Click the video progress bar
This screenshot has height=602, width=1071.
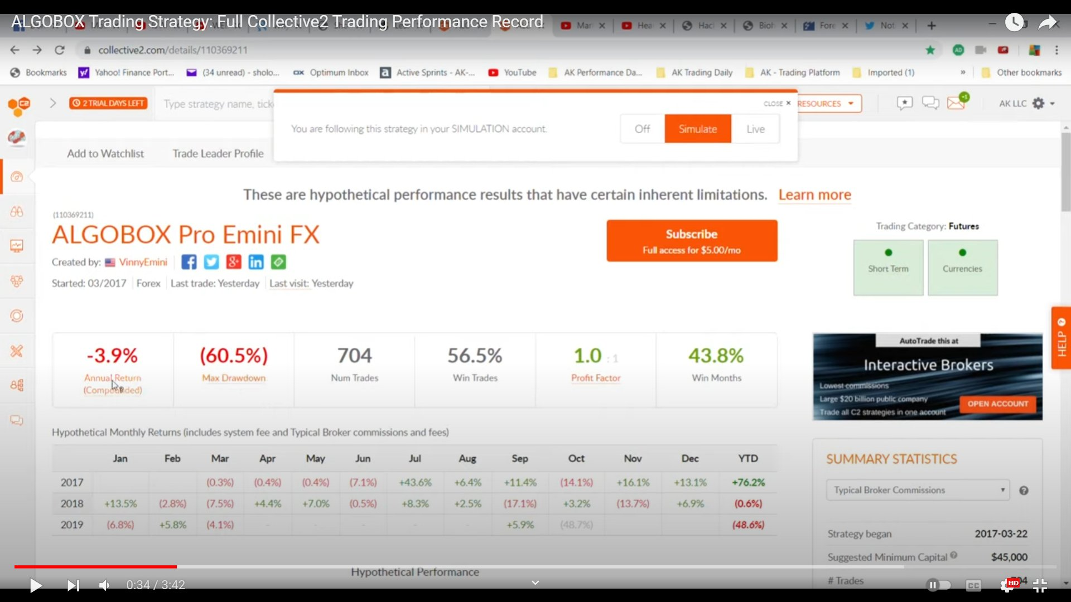[x=535, y=567]
